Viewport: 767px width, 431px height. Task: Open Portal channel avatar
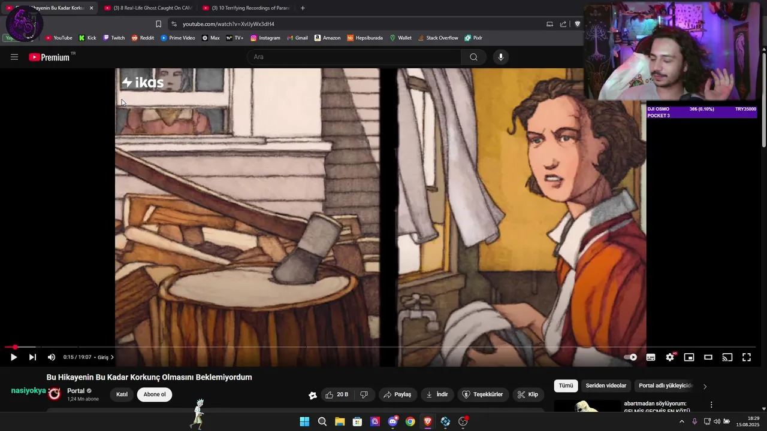point(55,394)
